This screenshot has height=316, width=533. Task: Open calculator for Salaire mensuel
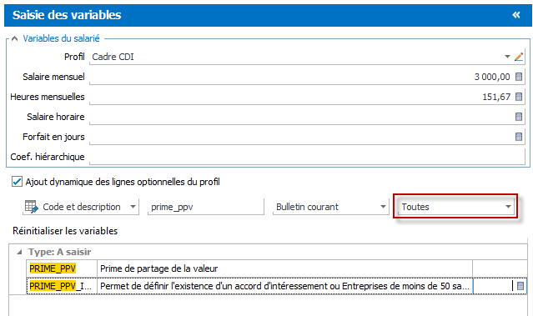coord(519,77)
